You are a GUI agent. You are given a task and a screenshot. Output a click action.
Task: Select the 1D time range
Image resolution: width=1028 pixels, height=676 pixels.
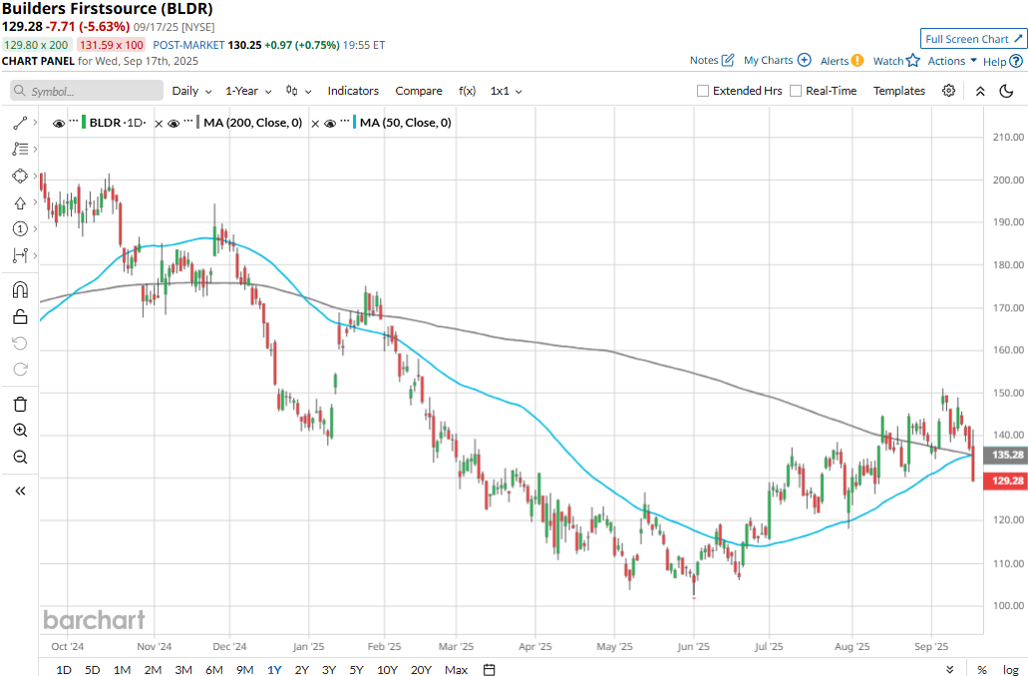click(x=64, y=669)
